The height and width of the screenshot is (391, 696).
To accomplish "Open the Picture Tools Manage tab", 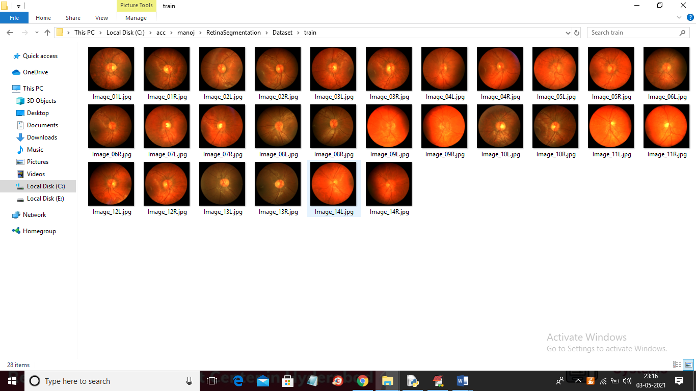I will 136,18.
